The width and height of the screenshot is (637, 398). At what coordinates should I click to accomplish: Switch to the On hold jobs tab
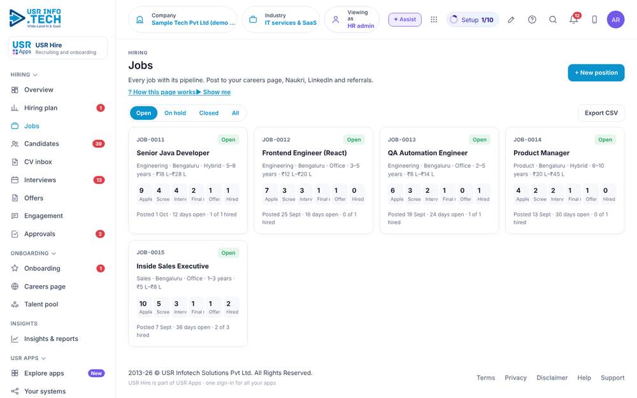point(175,113)
